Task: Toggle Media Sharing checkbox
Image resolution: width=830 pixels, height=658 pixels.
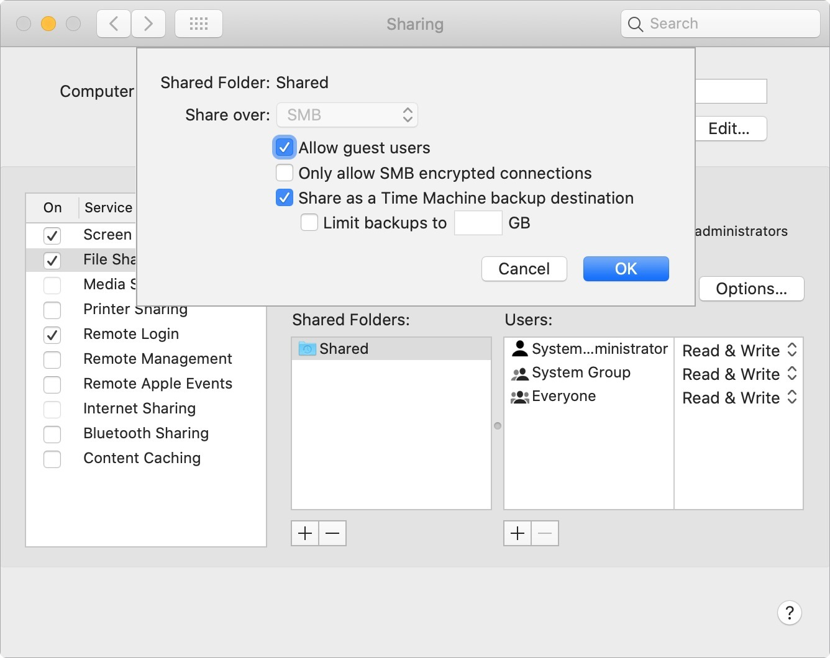Action: click(x=52, y=285)
